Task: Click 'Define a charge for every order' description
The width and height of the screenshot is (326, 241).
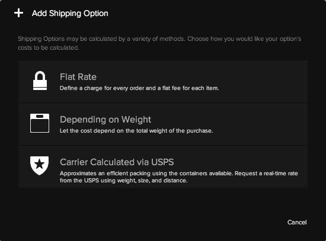Action: pos(139,88)
